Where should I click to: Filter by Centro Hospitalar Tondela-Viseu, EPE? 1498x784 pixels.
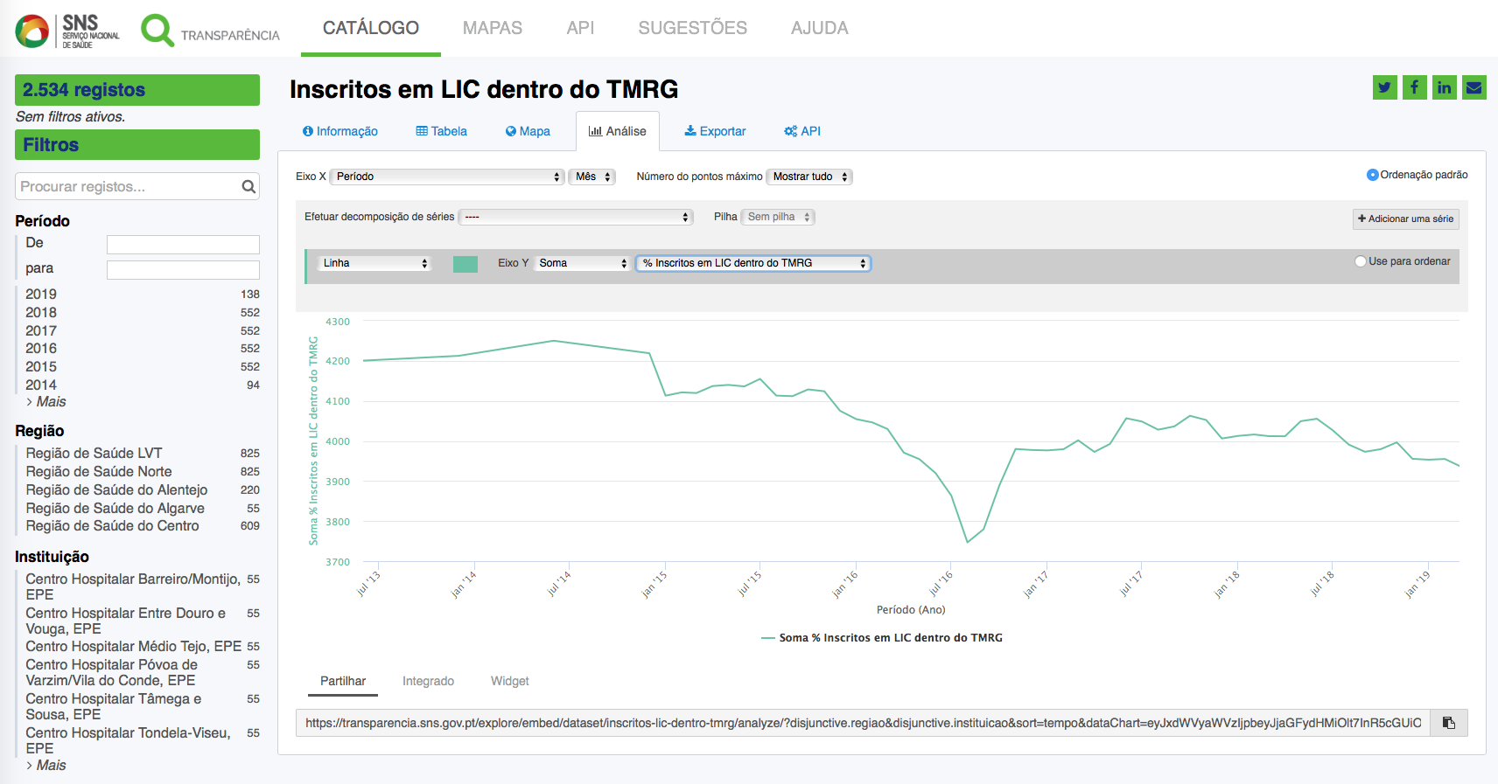click(x=143, y=741)
